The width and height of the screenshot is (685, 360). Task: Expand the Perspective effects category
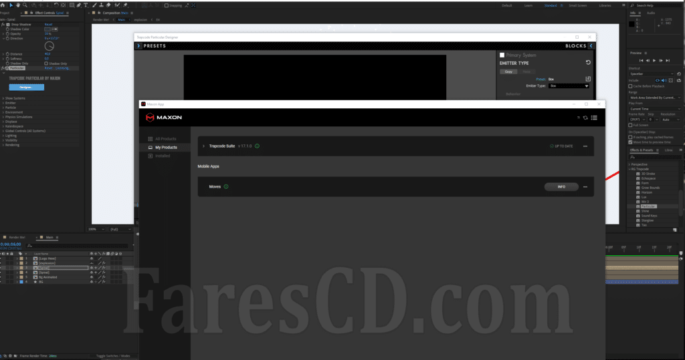(x=629, y=164)
